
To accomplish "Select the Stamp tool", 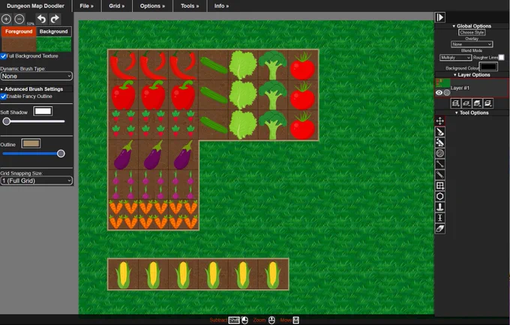I will (439, 207).
